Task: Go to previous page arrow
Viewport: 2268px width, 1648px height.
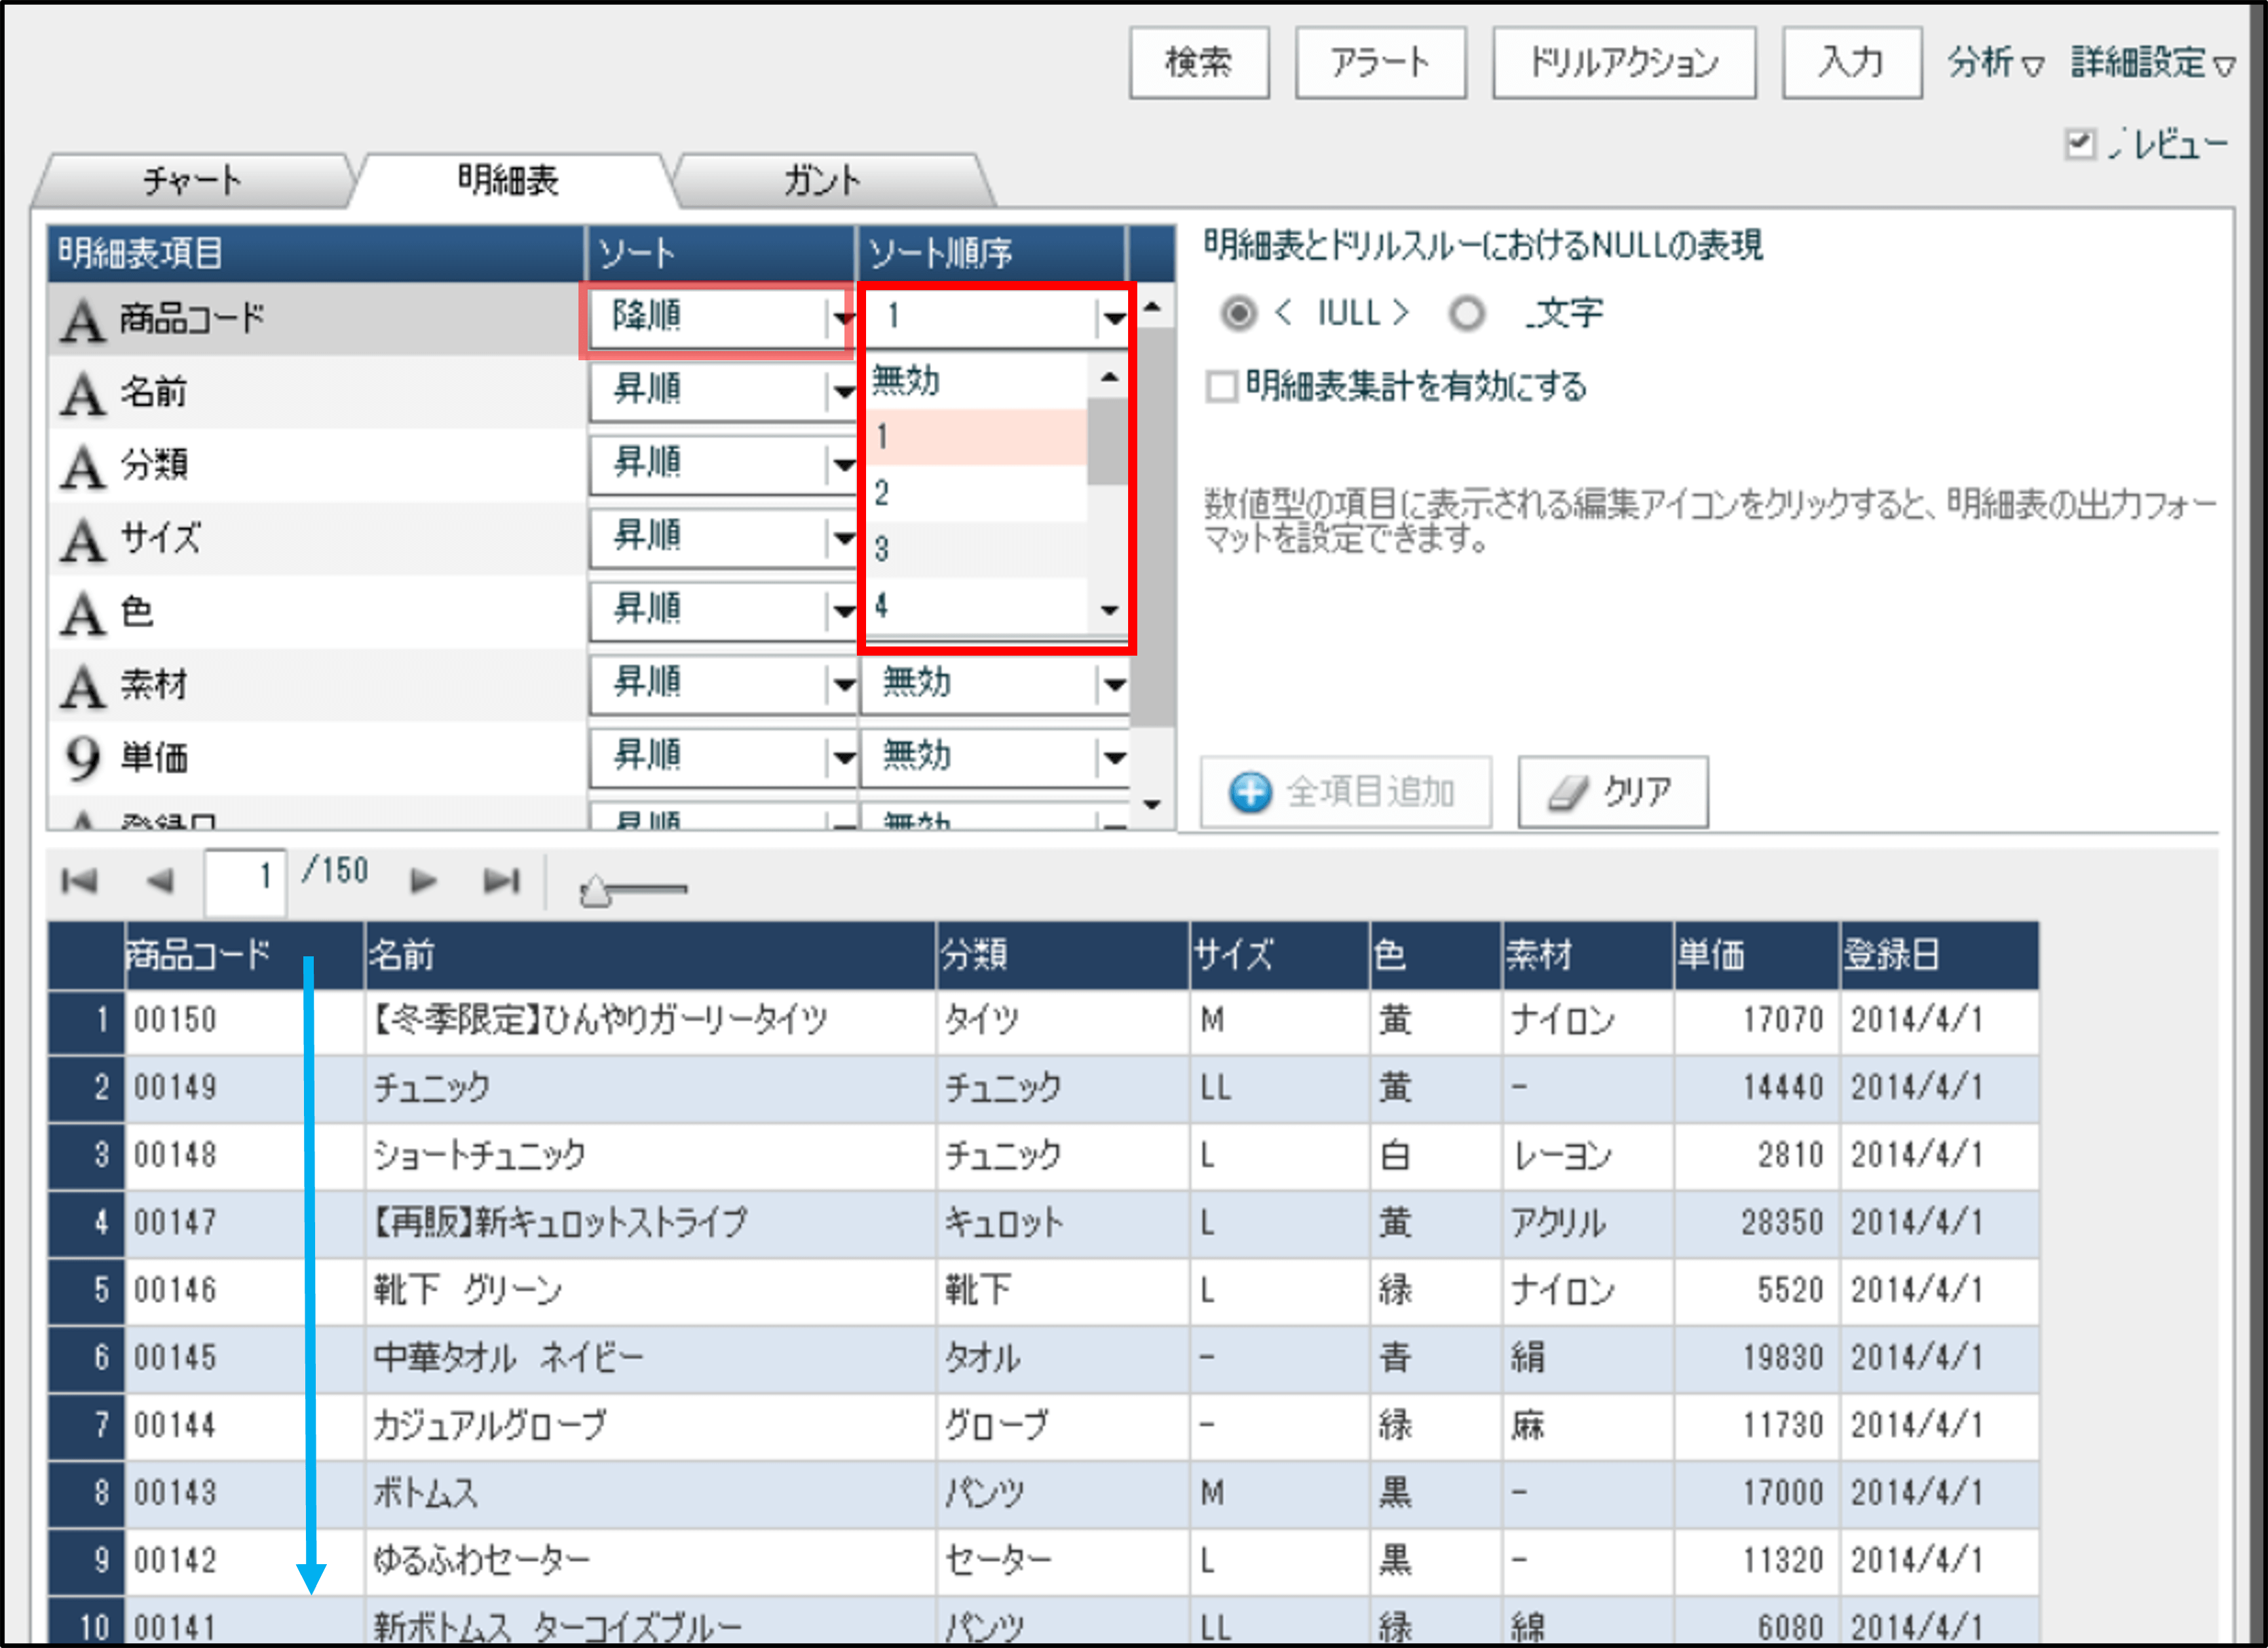Action: tap(160, 881)
